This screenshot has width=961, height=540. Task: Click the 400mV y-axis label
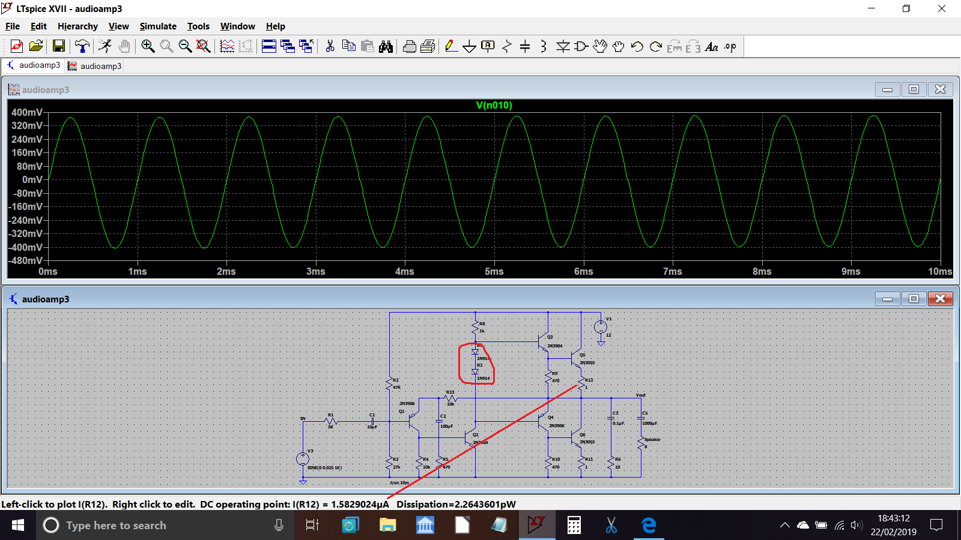tap(27, 112)
